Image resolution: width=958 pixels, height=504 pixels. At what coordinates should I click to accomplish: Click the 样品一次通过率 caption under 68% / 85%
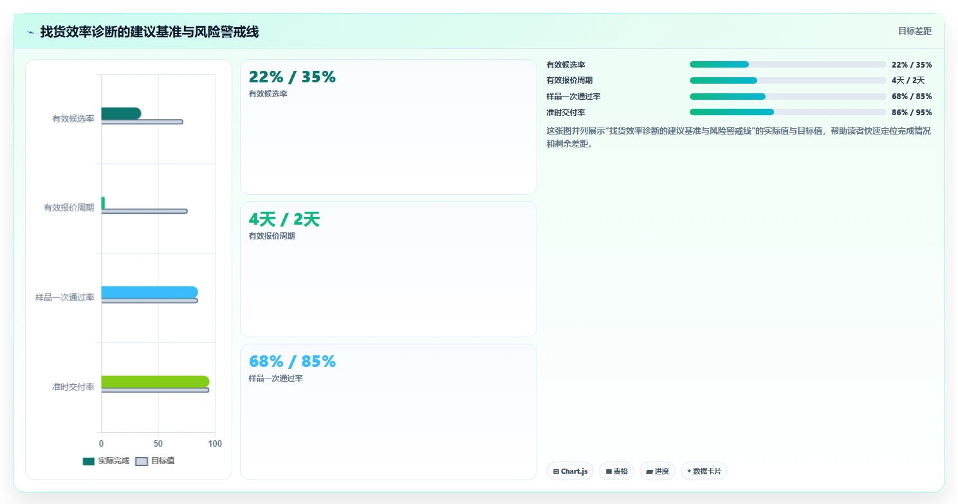[275, 378]
